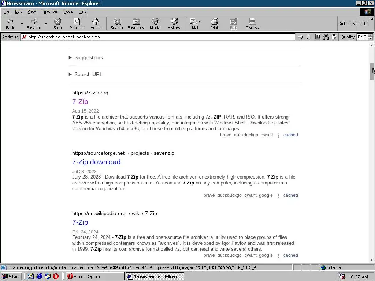Click the https://7-zip.org URL text

pyautogui.click(x=90, y=93)
